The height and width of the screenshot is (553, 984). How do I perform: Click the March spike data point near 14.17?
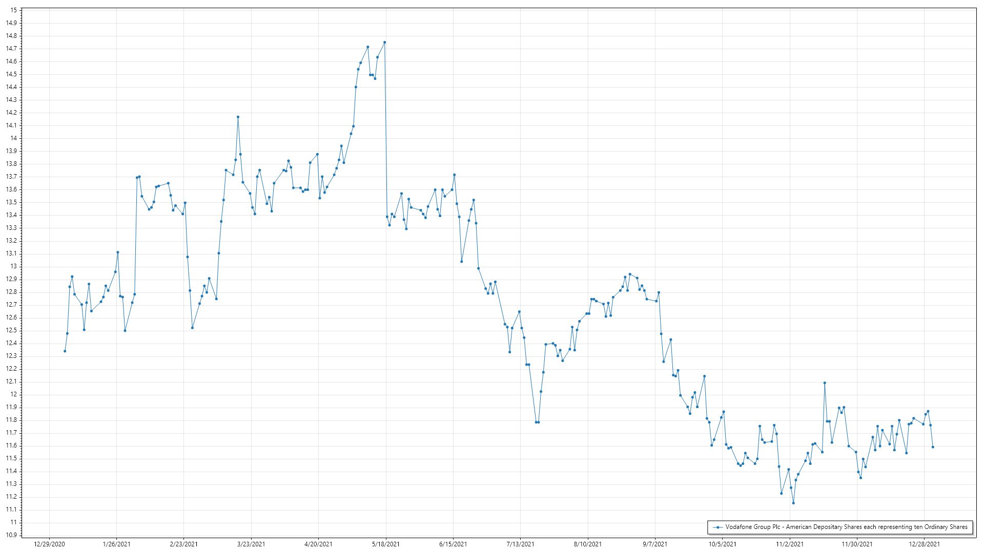point(238,117)
